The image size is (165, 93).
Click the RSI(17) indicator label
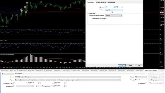pyautogui.click(x=4, y=26)
